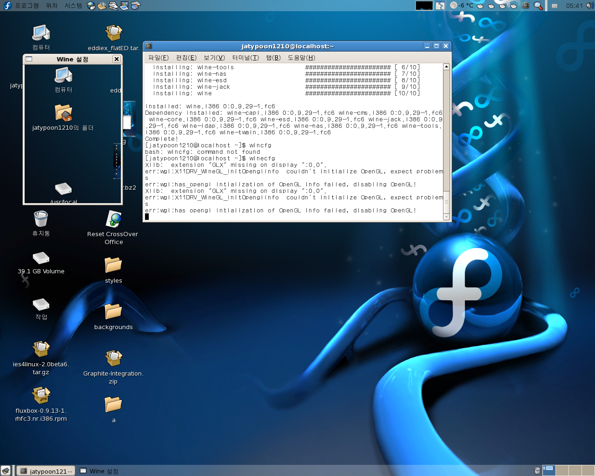Screen dimensions: 595x476
Task: Click the system monitor graph applet
Action: [x=424, y=6]
